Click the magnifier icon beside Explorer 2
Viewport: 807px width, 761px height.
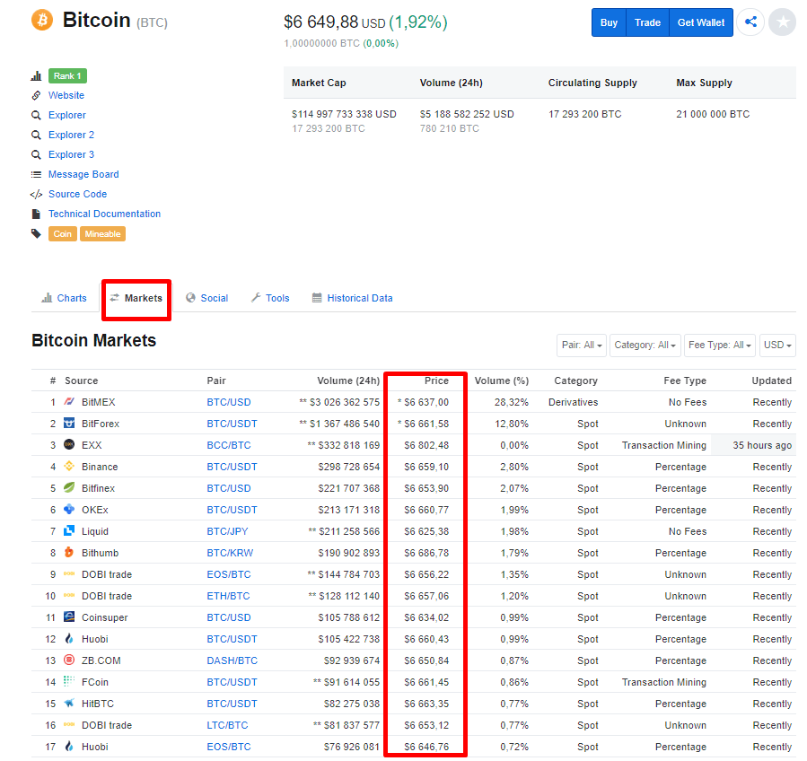tap(36, 135)
